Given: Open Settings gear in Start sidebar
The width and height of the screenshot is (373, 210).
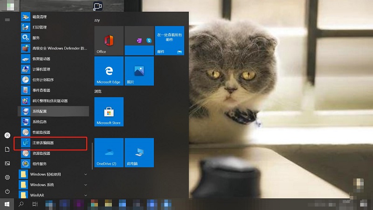Looking at the screenshot, I should 7,177.
